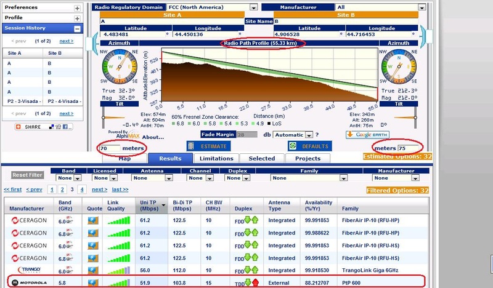Viewport: 493px width, 288px height.
Task: Switch to the Selected tab
Action: 261,158
